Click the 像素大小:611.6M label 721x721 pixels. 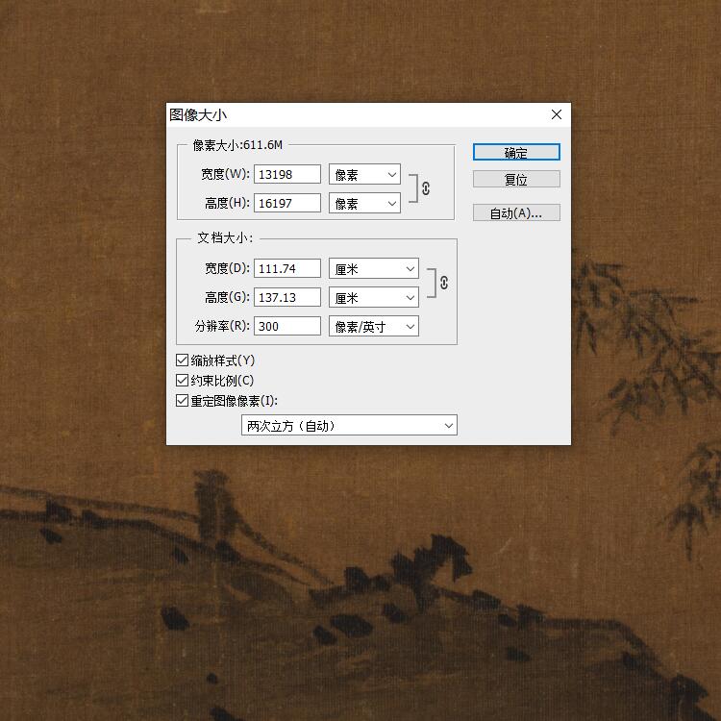237,145
